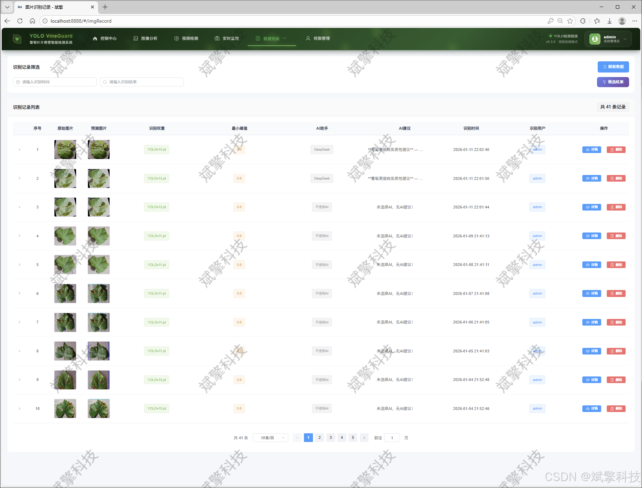
Task: Reload the page with refresh icon
Action: pyautogui.click(x=20, y=21)
